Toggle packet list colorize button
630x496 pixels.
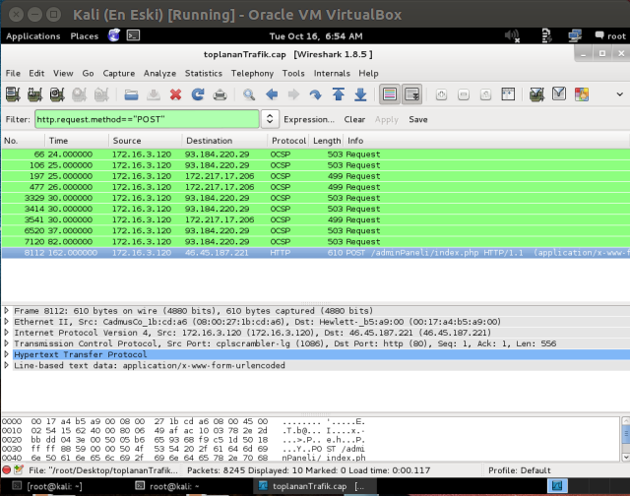coord(390,94)
